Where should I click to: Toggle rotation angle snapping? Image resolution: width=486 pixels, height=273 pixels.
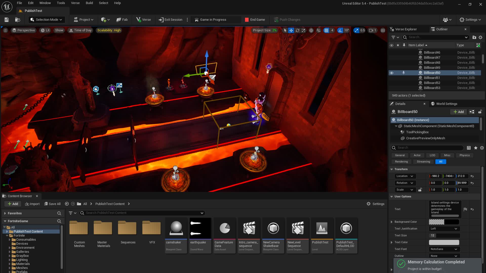tap(340, 30)
